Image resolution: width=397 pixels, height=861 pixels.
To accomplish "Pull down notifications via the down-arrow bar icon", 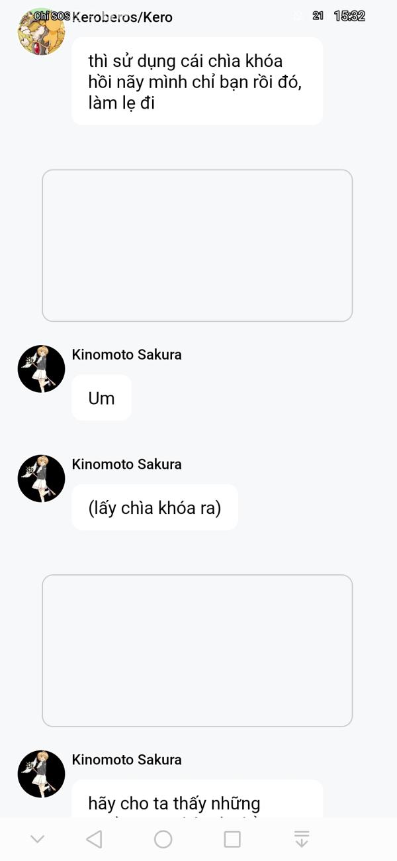I will click(301, 839).
